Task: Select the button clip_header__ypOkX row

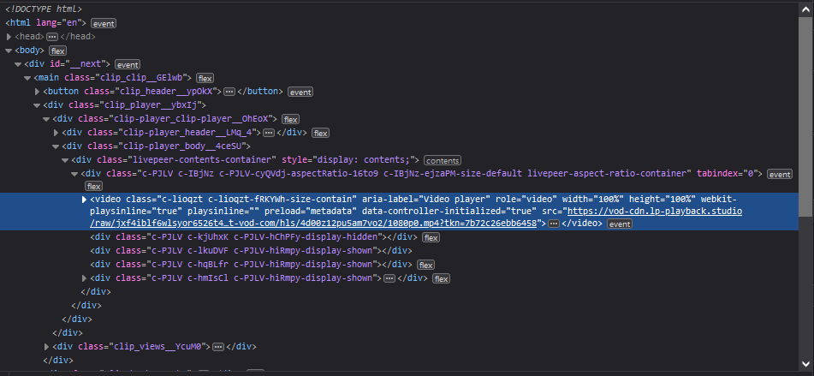Action: point(163,92)
